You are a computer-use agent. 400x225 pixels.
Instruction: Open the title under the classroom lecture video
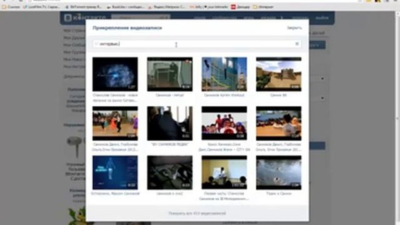[224, 196]
